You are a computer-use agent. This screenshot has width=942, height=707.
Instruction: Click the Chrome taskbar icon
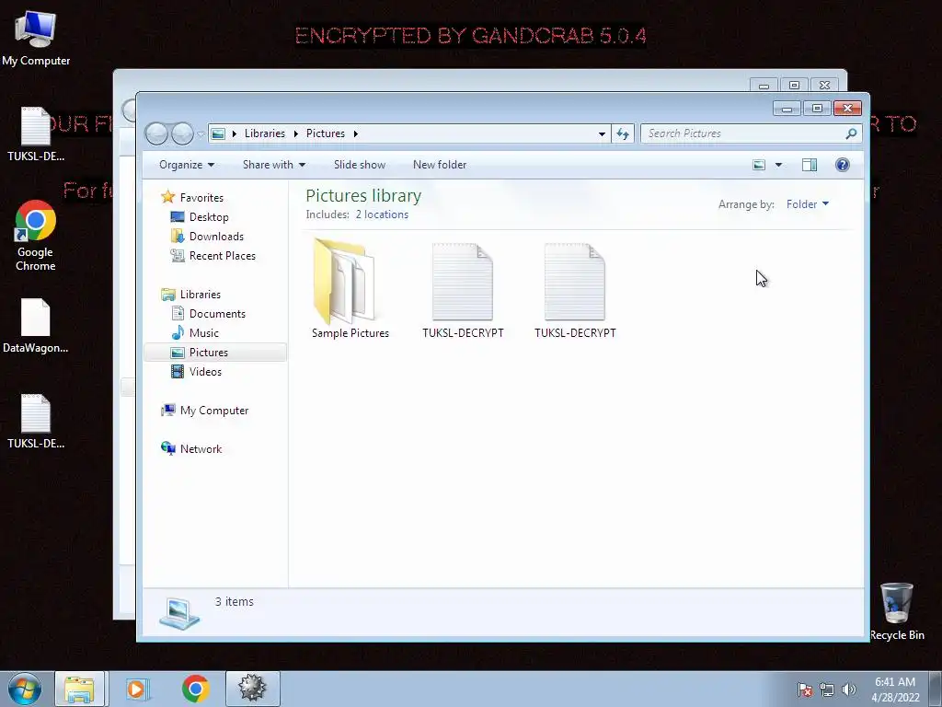[x=195, y=689]
